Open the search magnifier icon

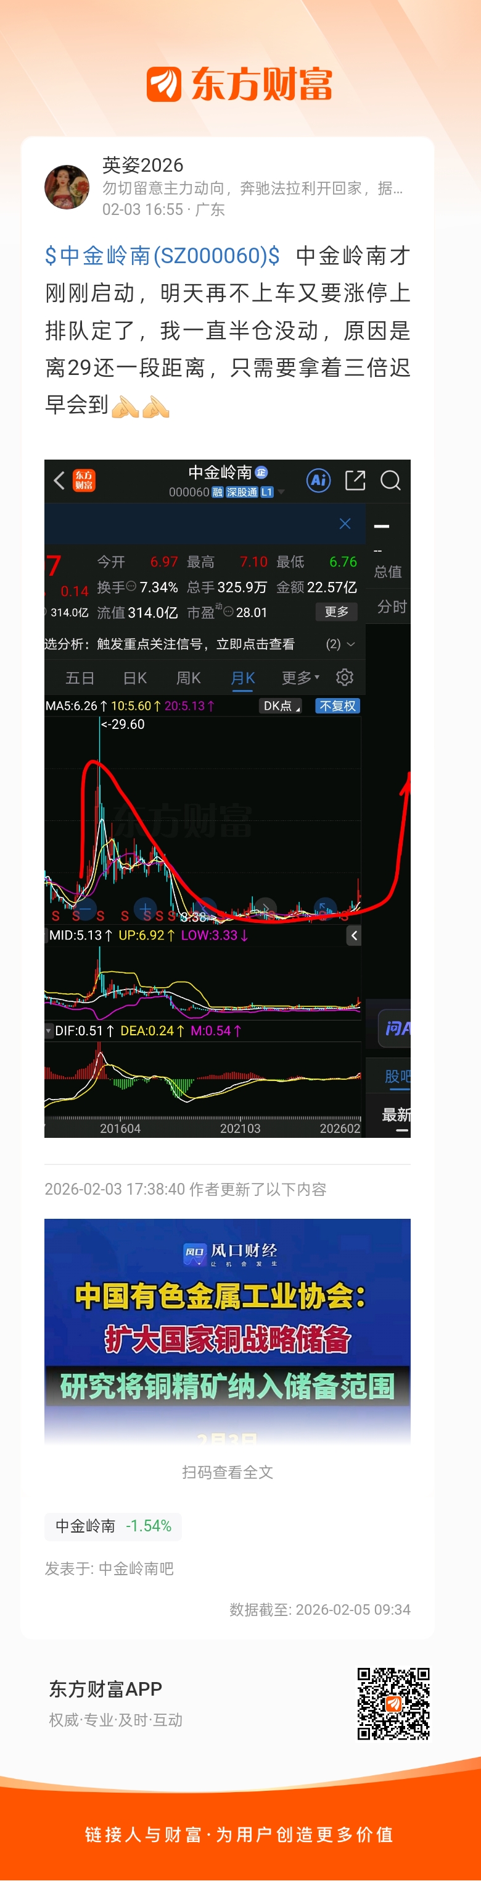pyautogui.click(x=390, y=481)
